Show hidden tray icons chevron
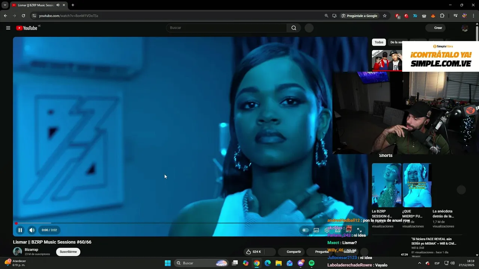479x269 pixels. click(x=419, y=263)
